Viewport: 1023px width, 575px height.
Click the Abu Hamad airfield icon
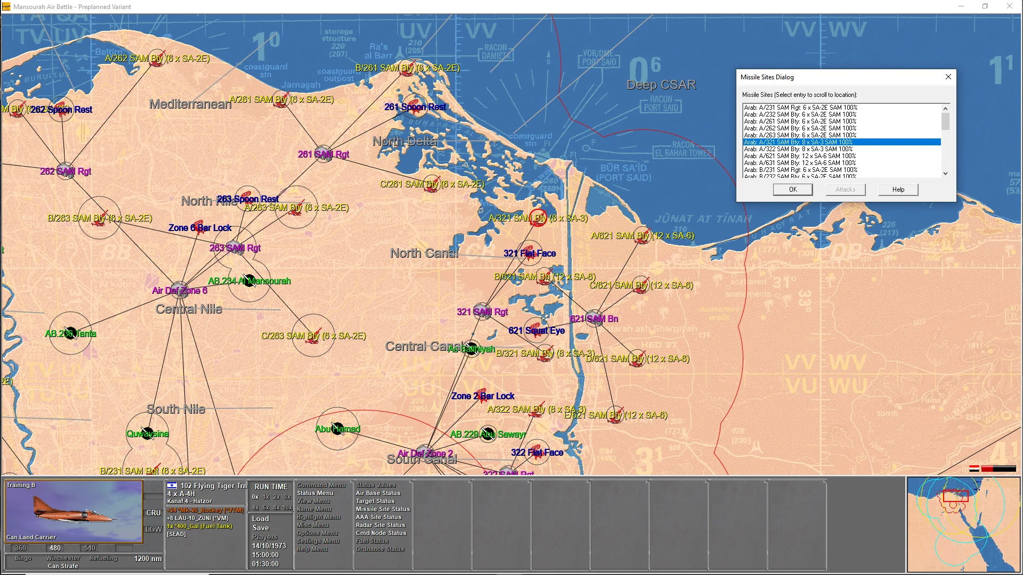pos(338,429)
